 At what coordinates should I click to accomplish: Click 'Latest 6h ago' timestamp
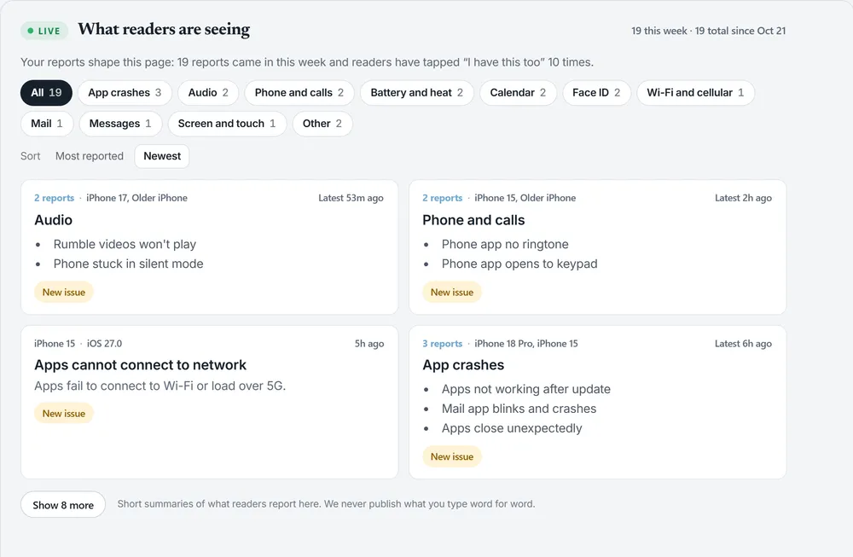743,344
